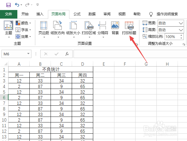The width and height of the screenshot is (187, 141).
Task: Select row 6 header
Action: 4,97
